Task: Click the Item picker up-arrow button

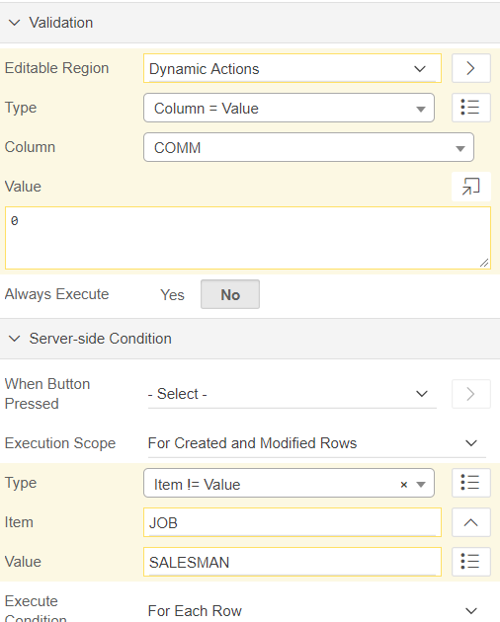Action: pos(471,522)
